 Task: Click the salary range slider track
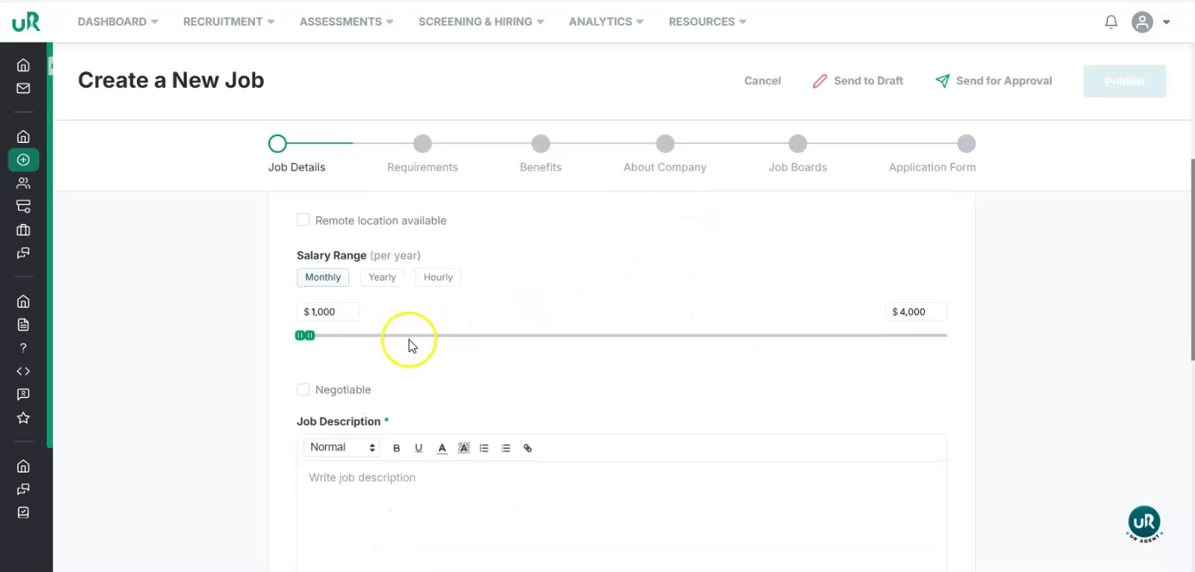click(x=621, y=335)
